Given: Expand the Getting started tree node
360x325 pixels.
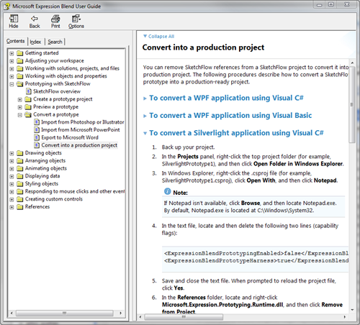Looking at the screenshot, I should coord(12,53).
